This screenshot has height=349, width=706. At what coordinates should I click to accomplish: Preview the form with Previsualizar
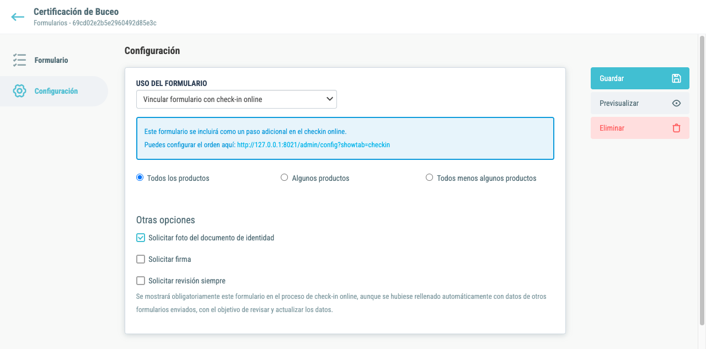pyautogui.click(x=640, y=103)
